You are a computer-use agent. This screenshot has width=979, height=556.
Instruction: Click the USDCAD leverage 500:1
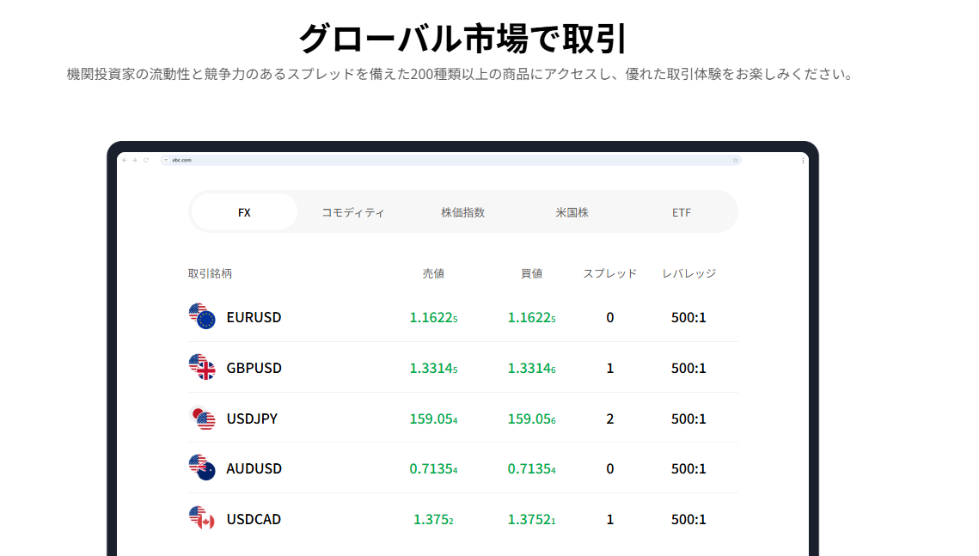[688, 519]
